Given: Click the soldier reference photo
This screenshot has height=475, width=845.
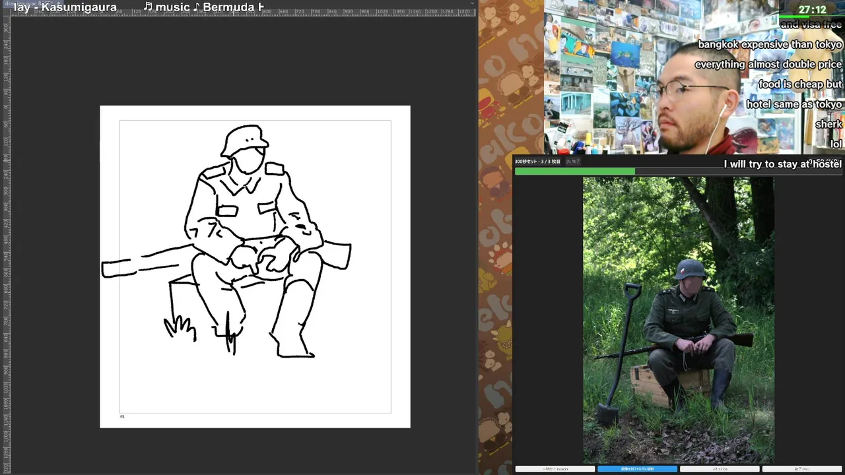Looking at the screenshot, I should coord(678,320).
